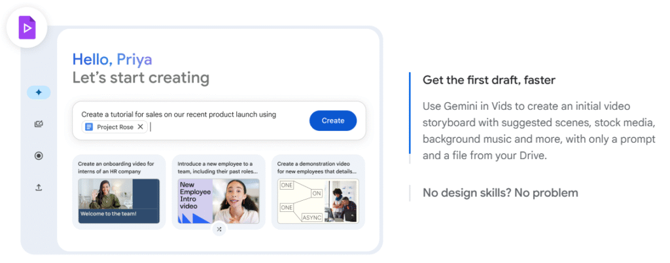
Task: Select the Introduce a new employee card
Action: pos(219,192)
